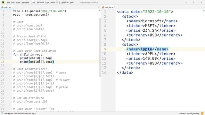This screenshot has height=115, width=205.
Task: Switch to the xml_file.xml tab
Action: coord(110,7)
